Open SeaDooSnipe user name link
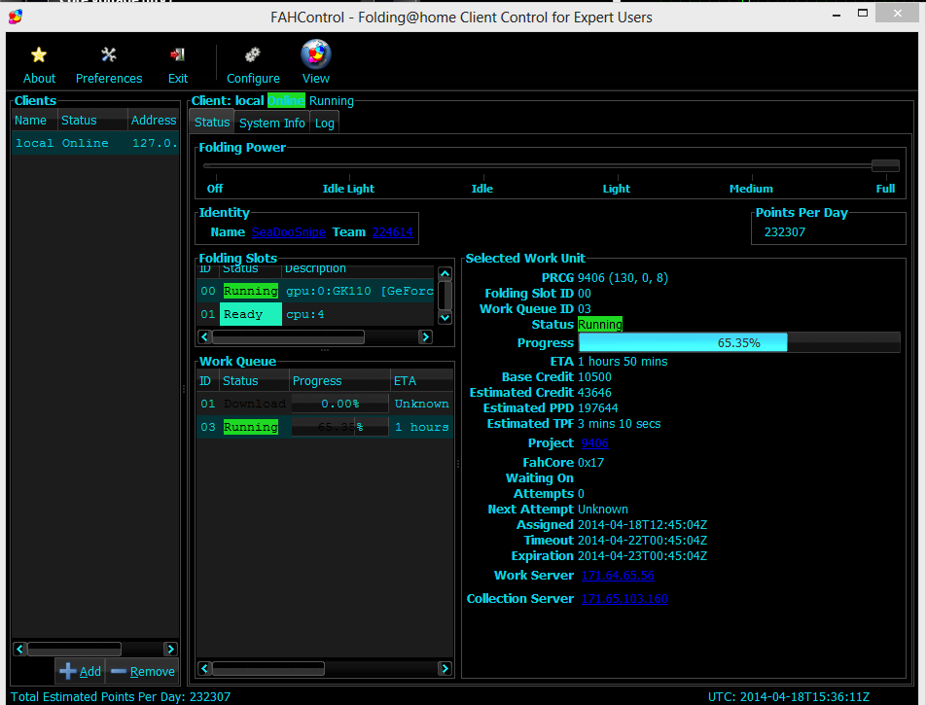 288,232
